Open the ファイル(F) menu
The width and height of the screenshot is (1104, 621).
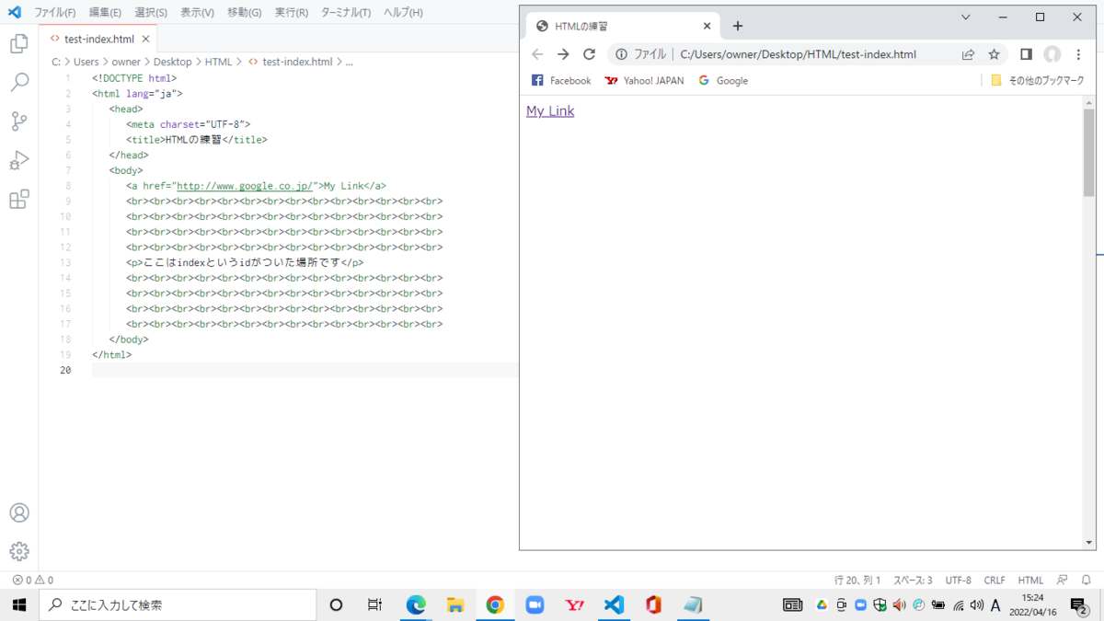55,13
